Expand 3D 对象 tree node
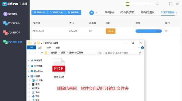 point(30,81)
